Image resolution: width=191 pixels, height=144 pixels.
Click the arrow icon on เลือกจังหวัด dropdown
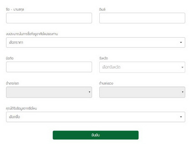click(182, 67)
